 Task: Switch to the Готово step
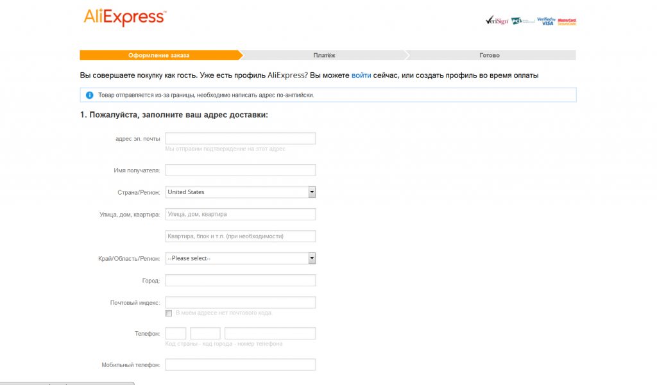click(x=489, y=55)
